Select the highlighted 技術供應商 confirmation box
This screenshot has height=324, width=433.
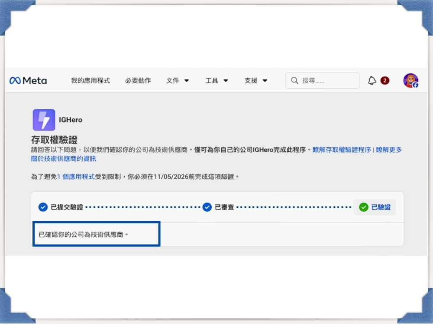[96, 234]
